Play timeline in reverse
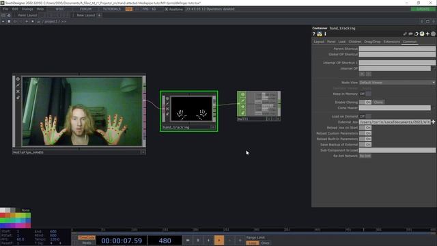Image resolution: width=437 pixels, height=246 pixels. [208, 240]
